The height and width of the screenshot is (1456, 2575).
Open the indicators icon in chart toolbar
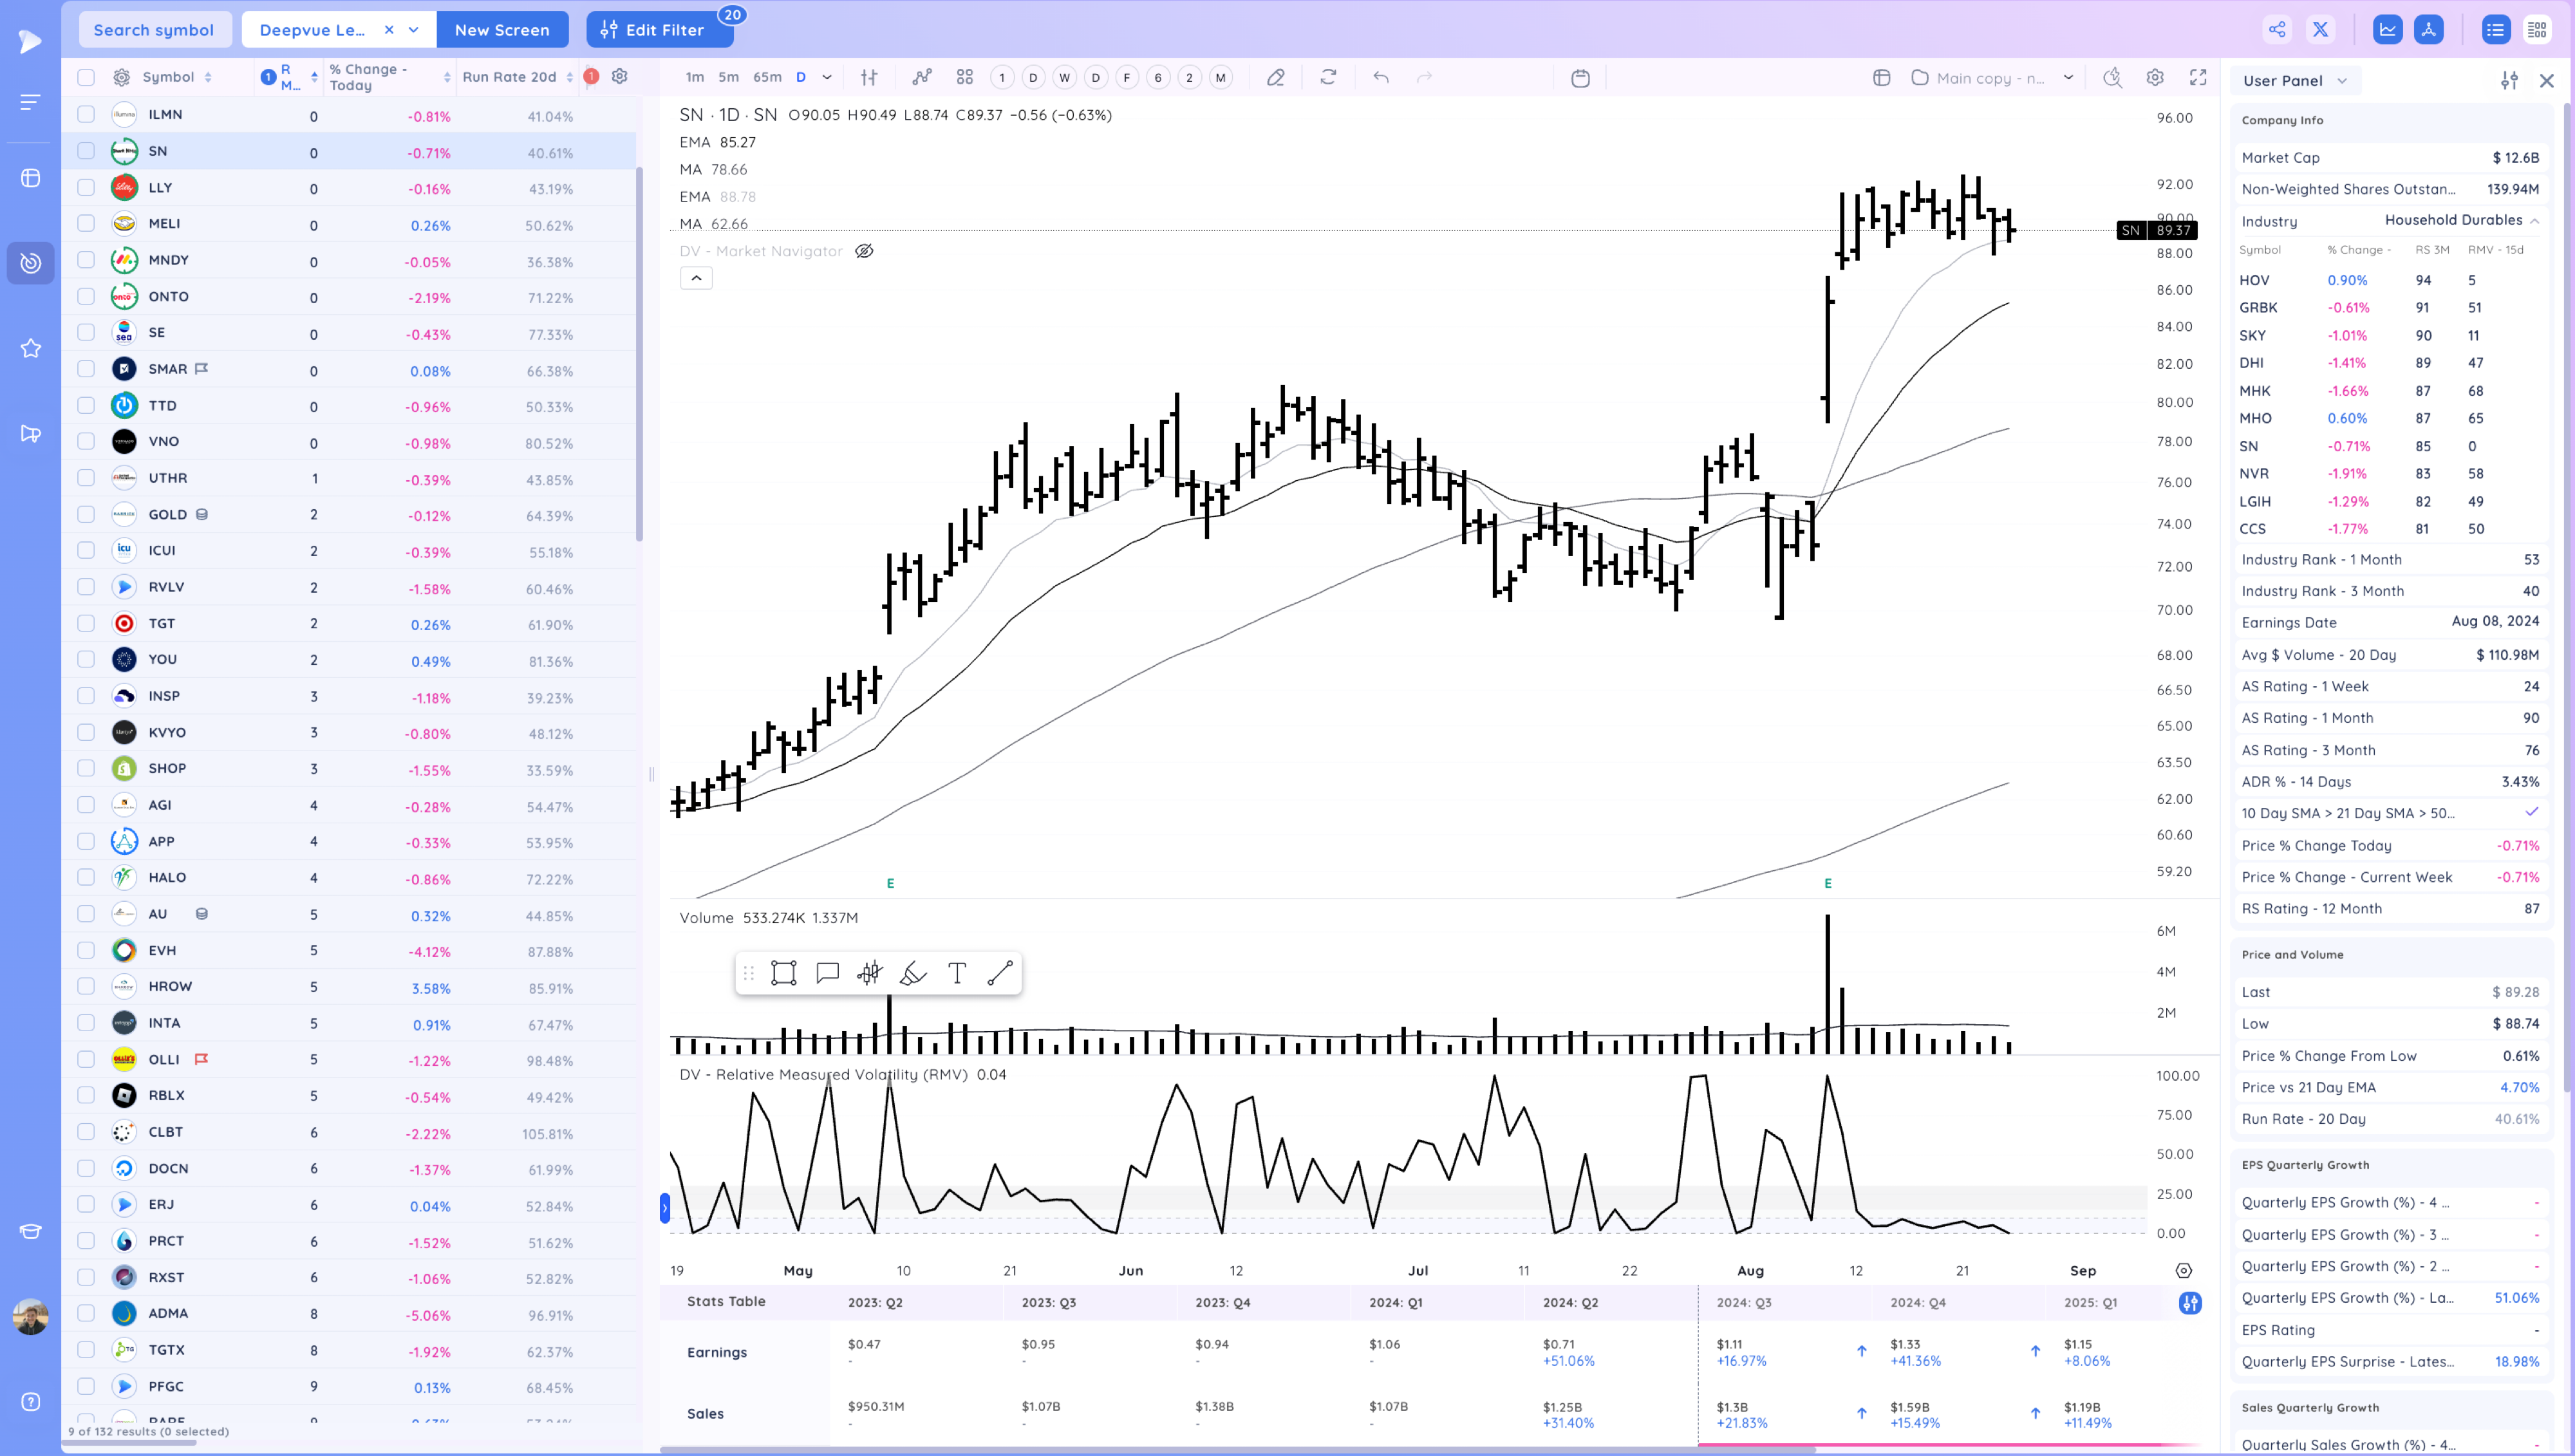921,77
